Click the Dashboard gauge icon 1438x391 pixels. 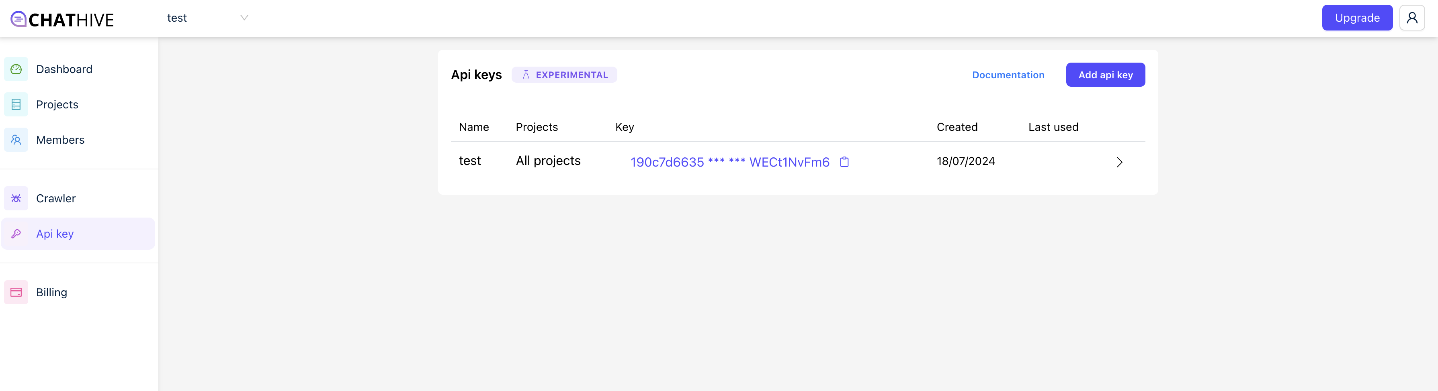(x=16, y=69)
